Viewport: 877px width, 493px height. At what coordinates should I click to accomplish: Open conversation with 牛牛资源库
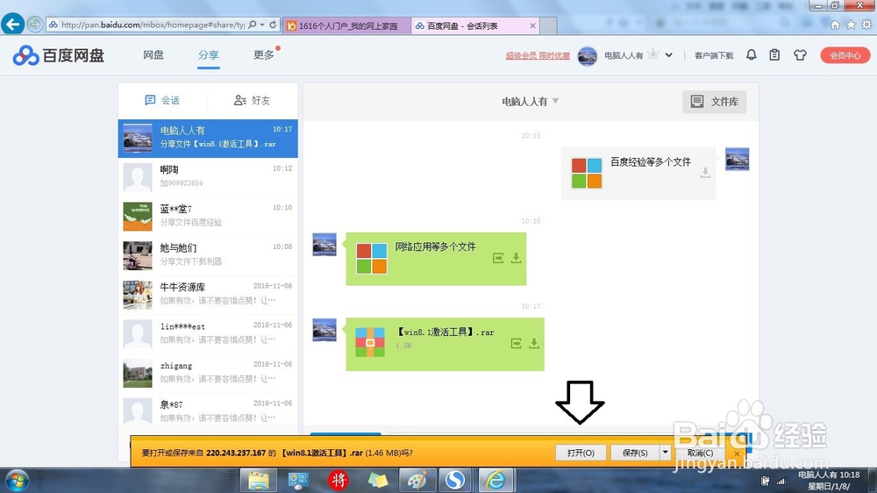[208, 295]
